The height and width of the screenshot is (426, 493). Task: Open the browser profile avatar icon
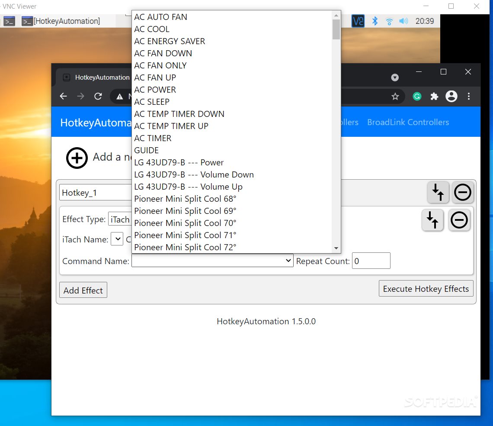point(451,97)
